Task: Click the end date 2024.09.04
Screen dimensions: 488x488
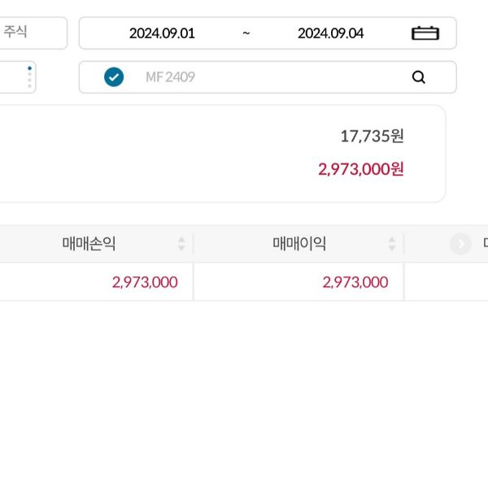Action: (330, 33)
